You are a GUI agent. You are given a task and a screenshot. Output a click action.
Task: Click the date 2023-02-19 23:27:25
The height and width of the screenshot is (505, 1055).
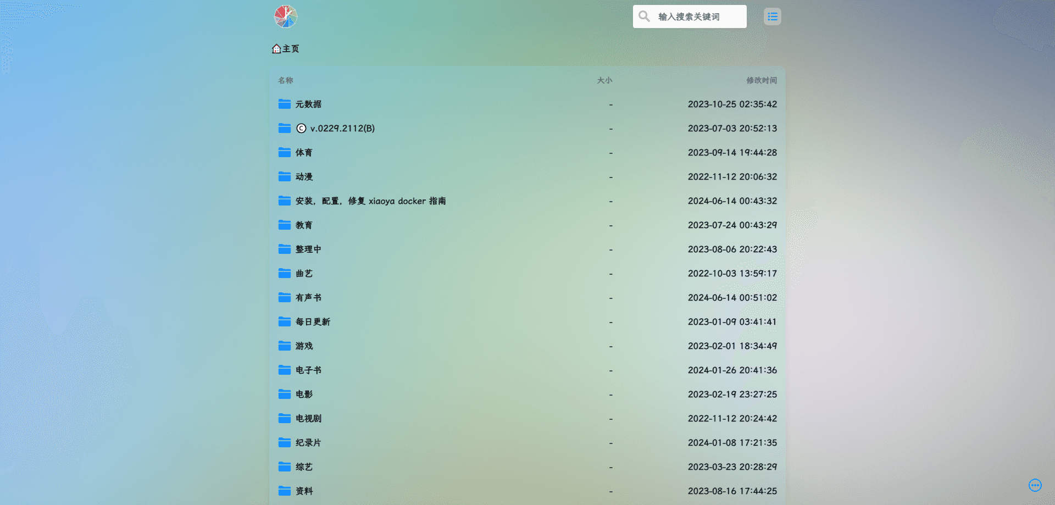pos(732,394)
